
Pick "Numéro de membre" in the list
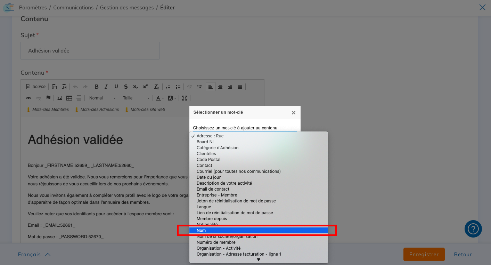(216, 242)
